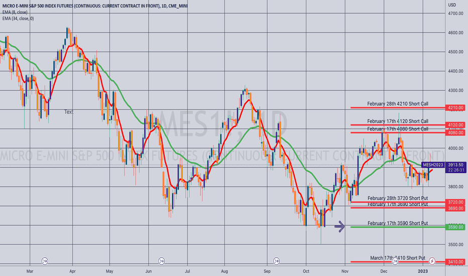
Task: Click the 3800.00 price axis value
Action: (x=455, y=187)
